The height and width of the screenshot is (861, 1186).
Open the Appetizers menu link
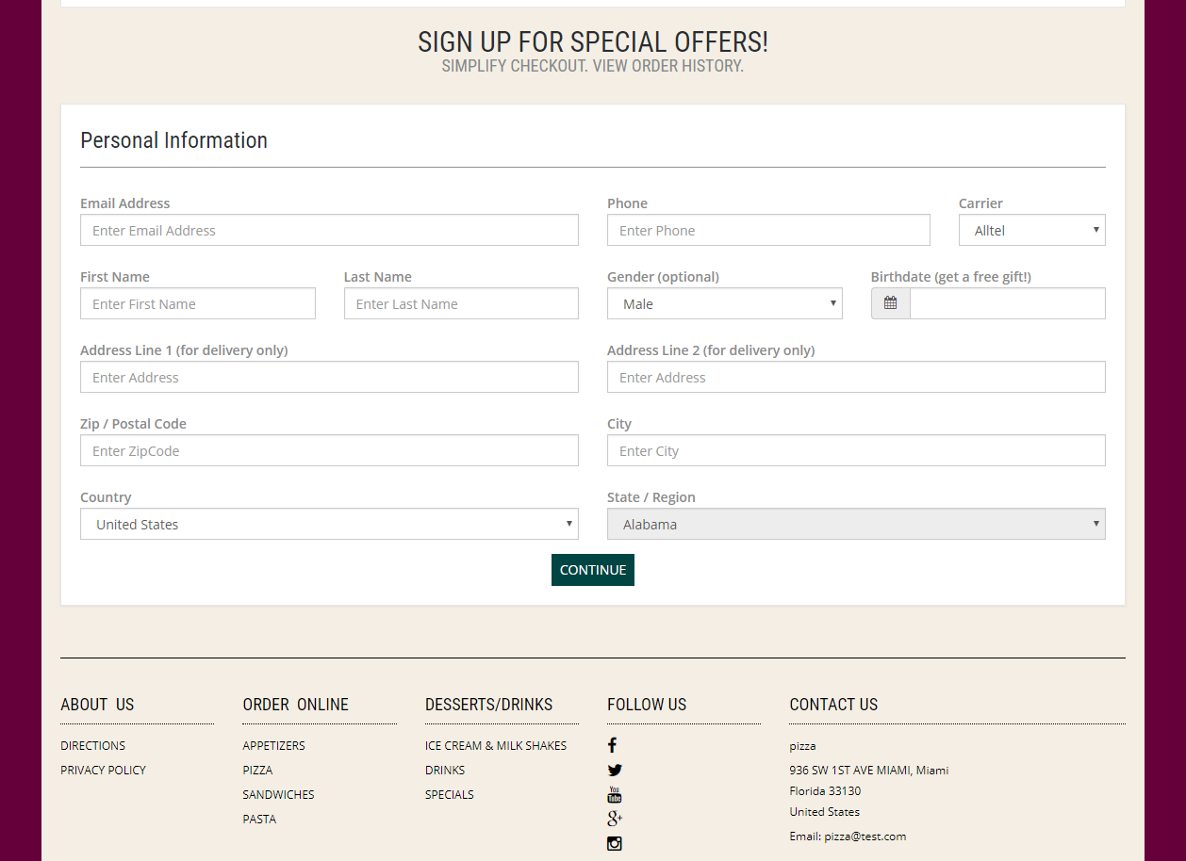point(273,745)
